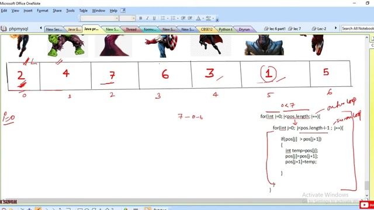Image resolution: width=374 pixels, height=210 pixels.
Task: Open the lec 6 part1 page
Action: 275,29
